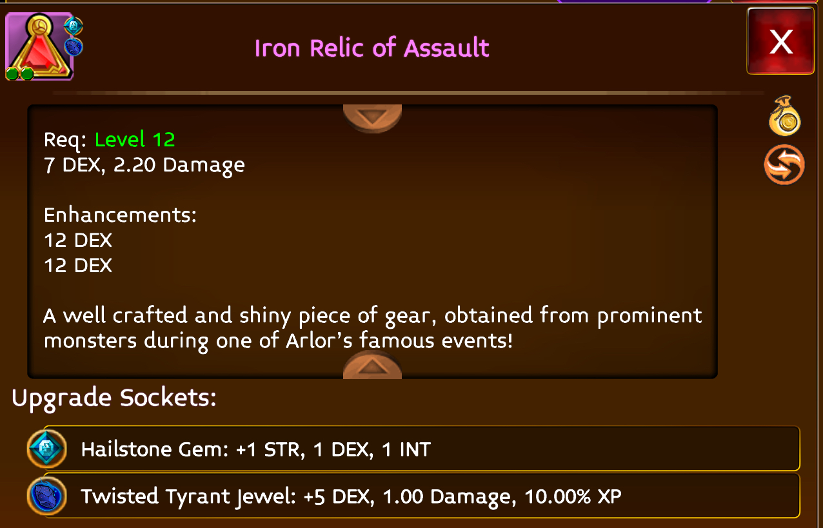Click green dots on the relic thumbnail
The image size is (823, 528).
click(x=19, y=73)
